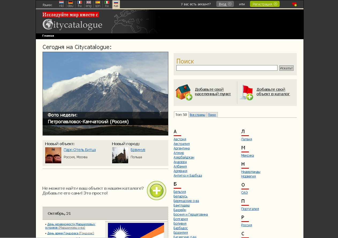Open the Бельгия country link

[x=180, y=192]
